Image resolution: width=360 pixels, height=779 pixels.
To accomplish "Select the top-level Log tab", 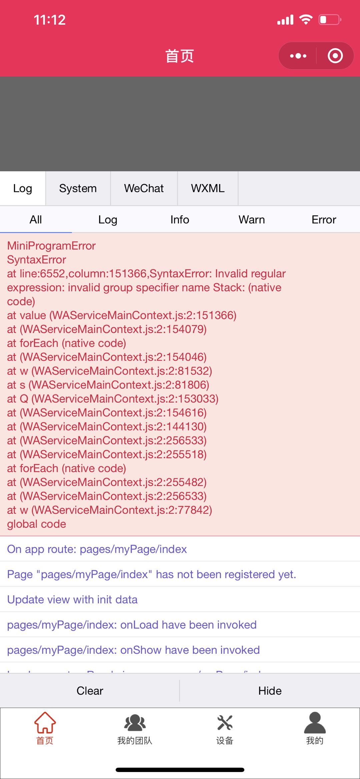I will (22, 188).
